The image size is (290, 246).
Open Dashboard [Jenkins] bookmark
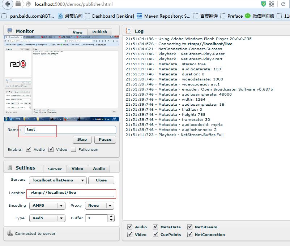[110, 16]
